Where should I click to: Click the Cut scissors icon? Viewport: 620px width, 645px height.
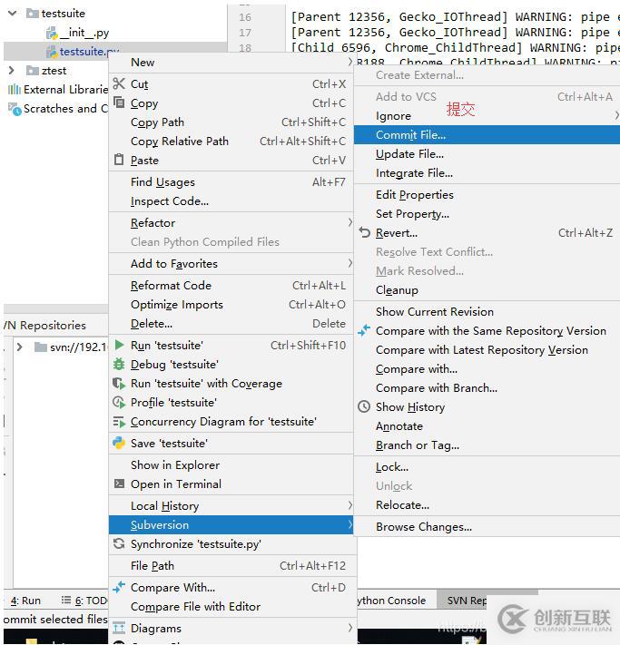[119, 83]
